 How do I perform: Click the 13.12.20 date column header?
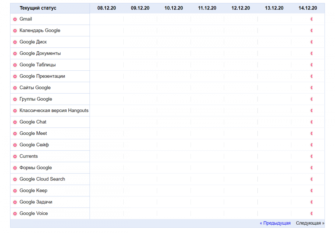tap(274, 8)
